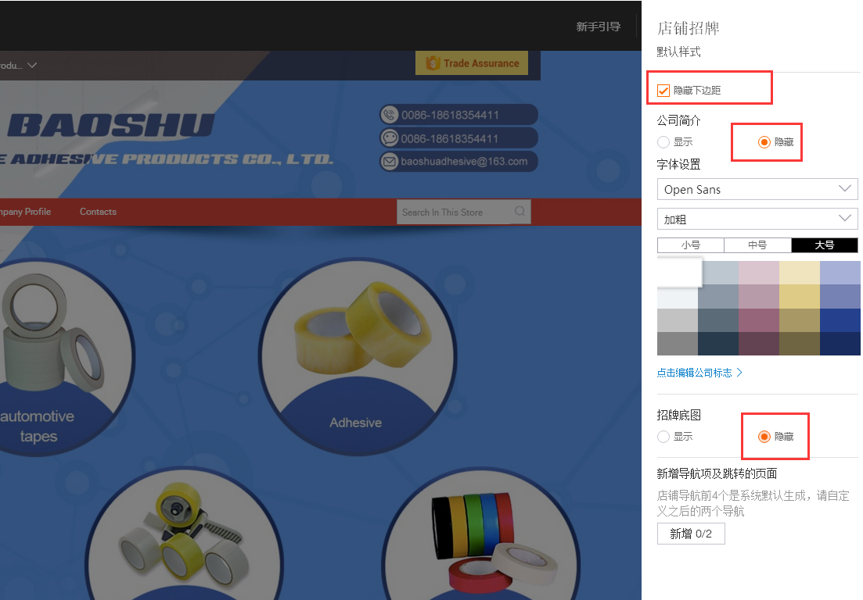Choose the 小号 font size
This screenshot has height=600, width=863.
pyautogui.click(x=691, y=245)
